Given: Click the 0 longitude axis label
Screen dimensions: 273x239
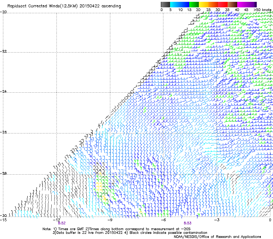Looking at the screenshot, I should click(x=270, y=220).
